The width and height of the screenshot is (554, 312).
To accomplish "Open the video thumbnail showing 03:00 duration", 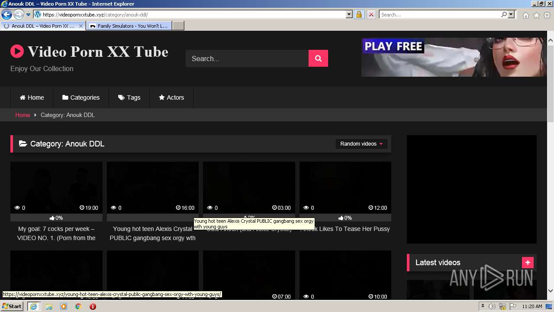I will coord(249,187).
